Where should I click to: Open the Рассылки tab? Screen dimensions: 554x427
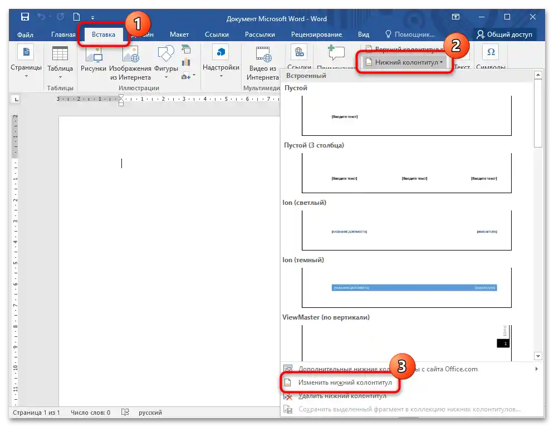tap(259, 35)
